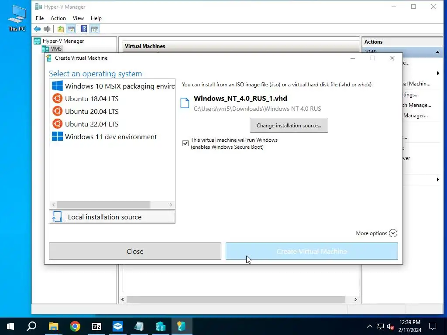Click the muted volume icon in tray
Viewport: 447px width, 335px height.
390,326
